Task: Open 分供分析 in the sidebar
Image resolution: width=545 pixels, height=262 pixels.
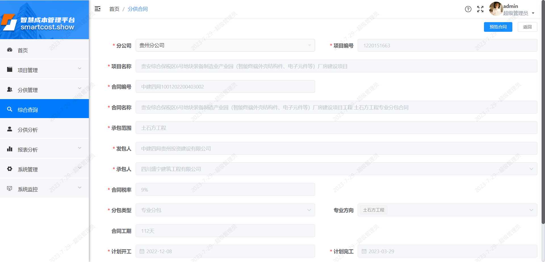Action: [x=28, y=130]
